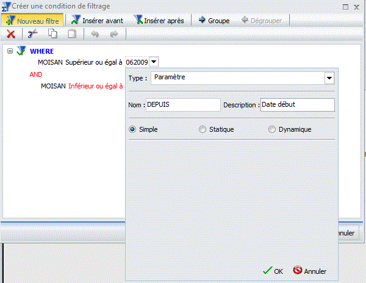366x283 pixels.
Task: Click Annuler in the parameter popup
Action: coord(310,271)
